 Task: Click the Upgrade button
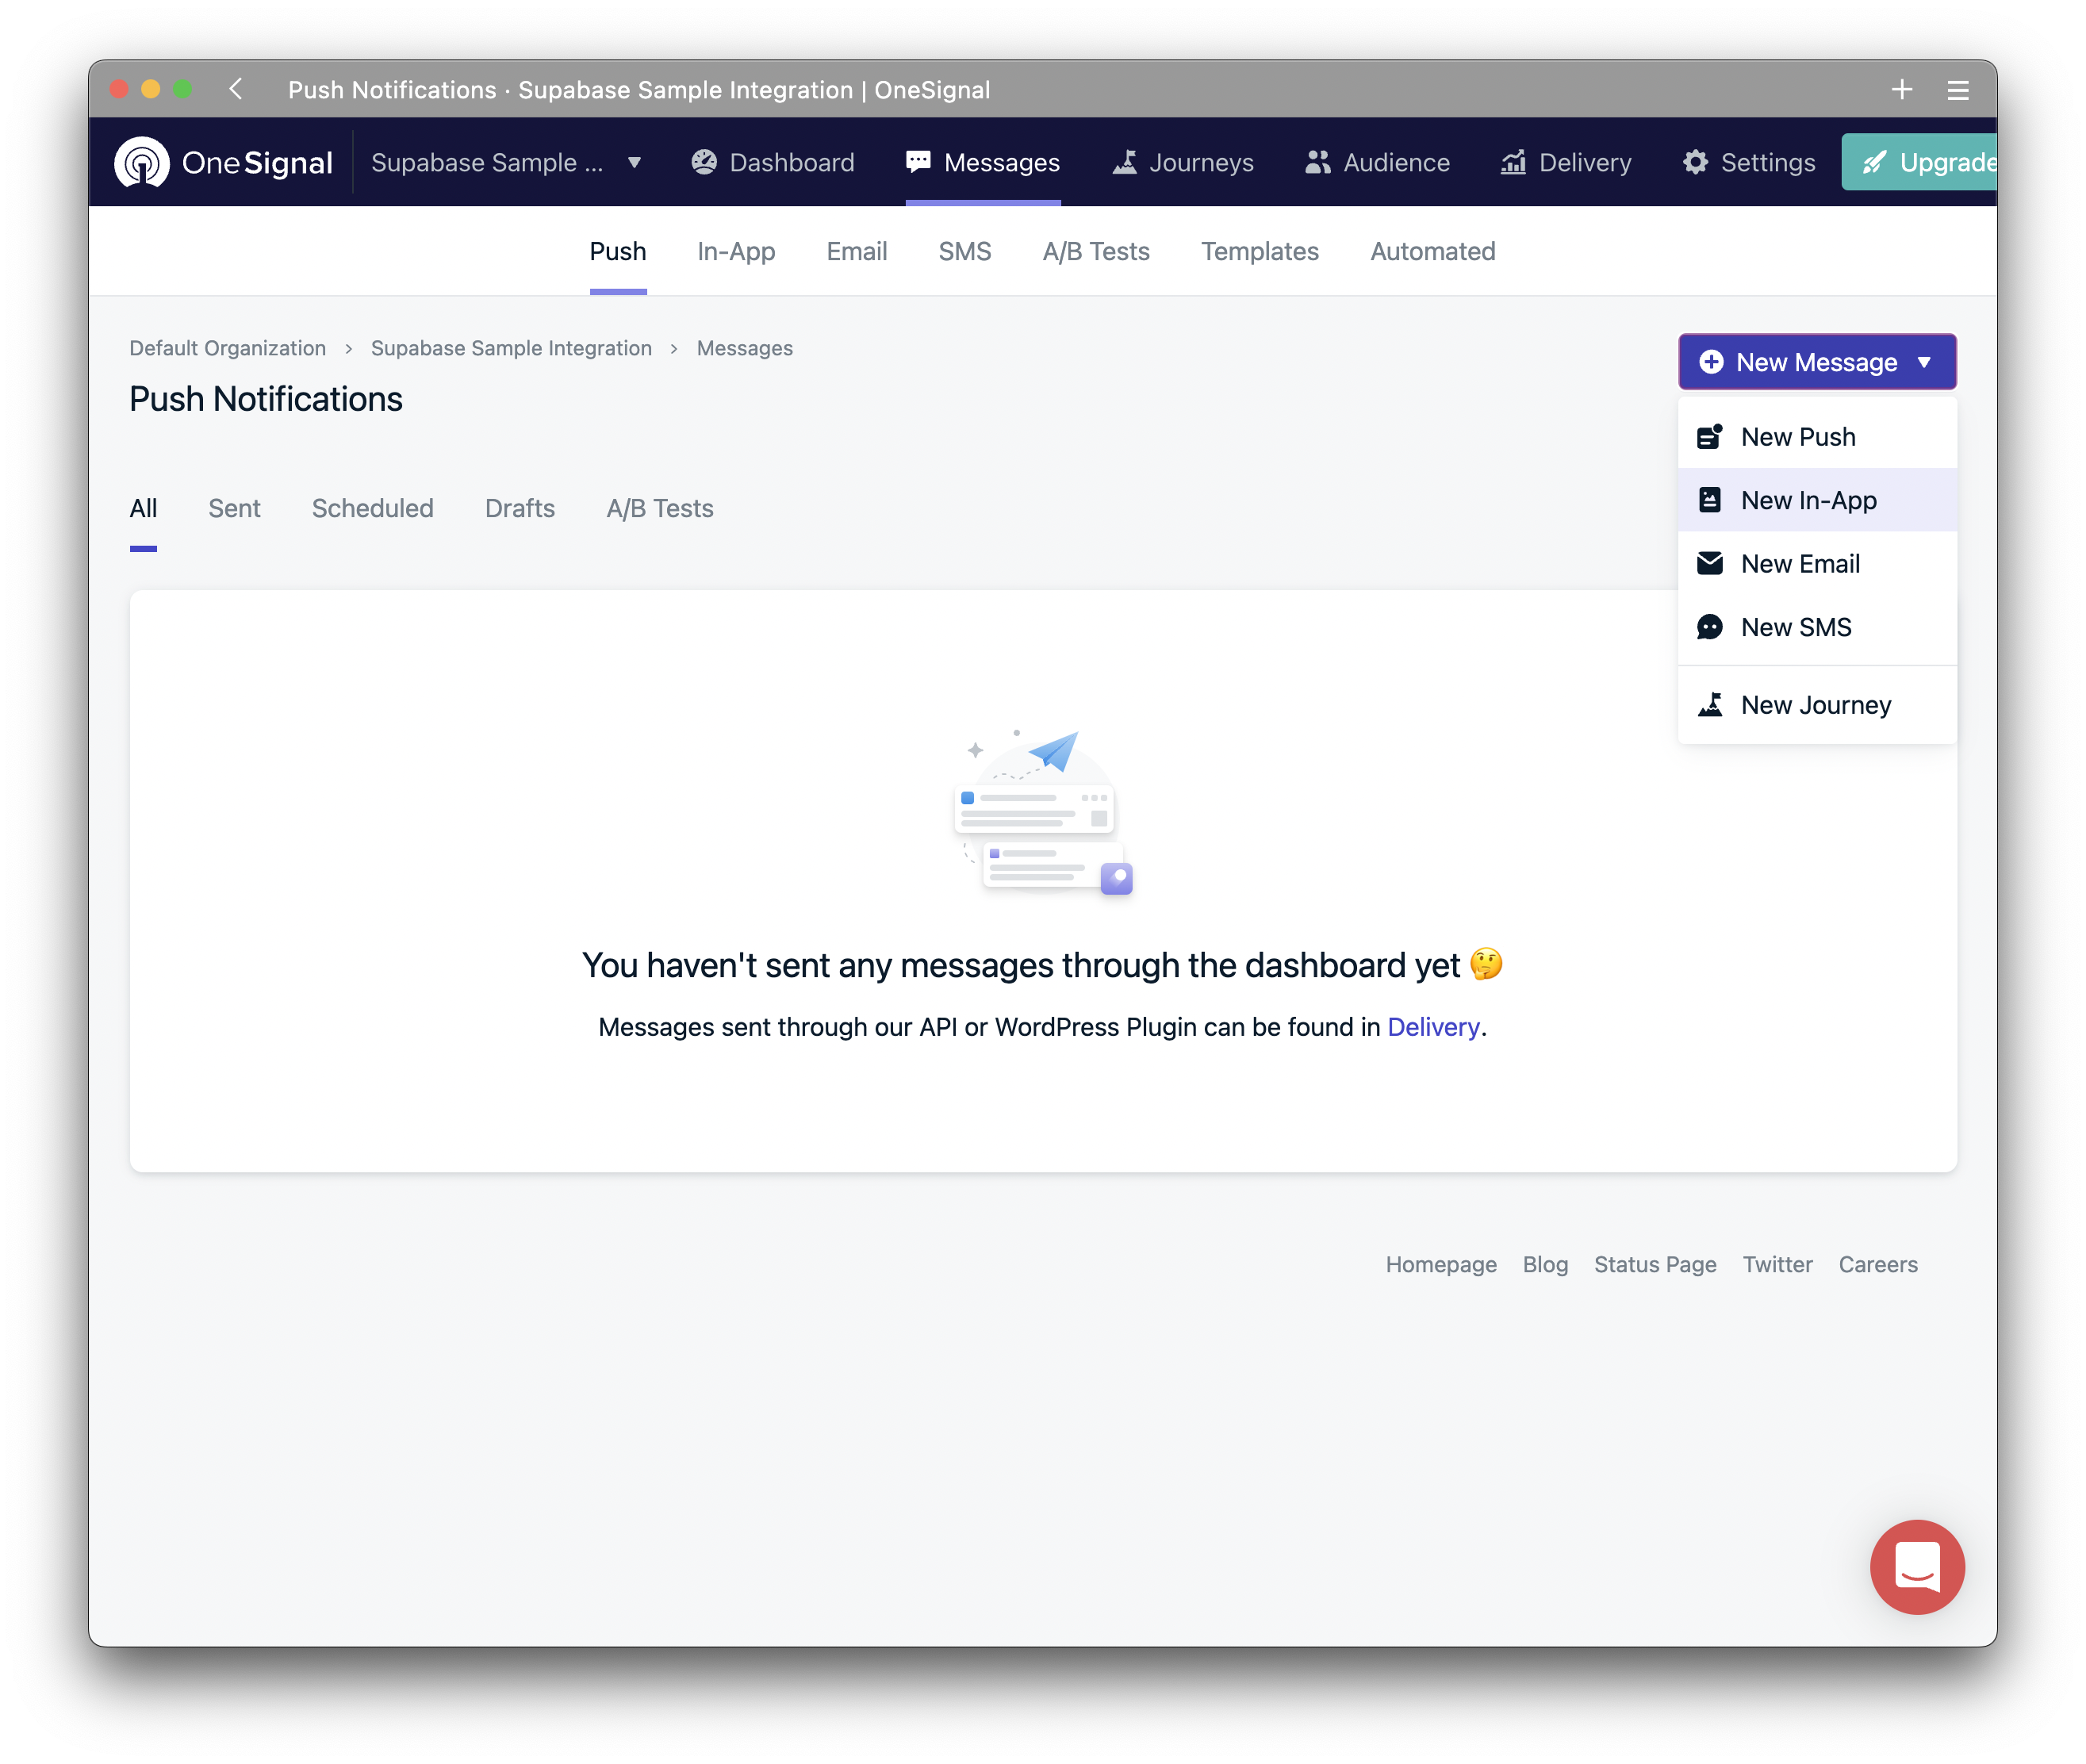pos(1920,162)
